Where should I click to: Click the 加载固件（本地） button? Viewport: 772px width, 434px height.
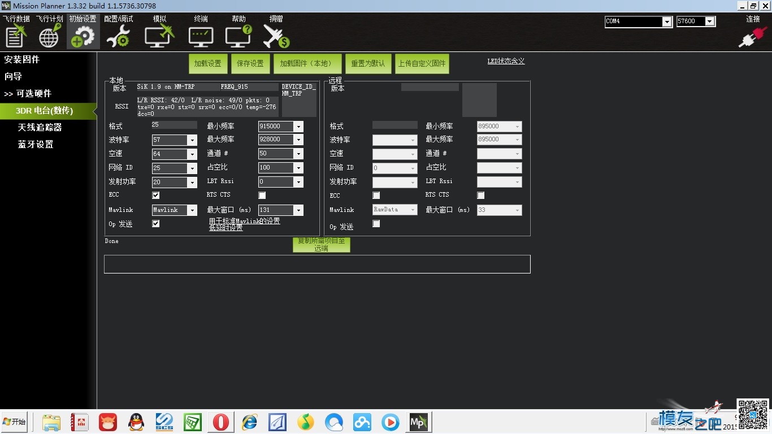click(x=309, y=64)
